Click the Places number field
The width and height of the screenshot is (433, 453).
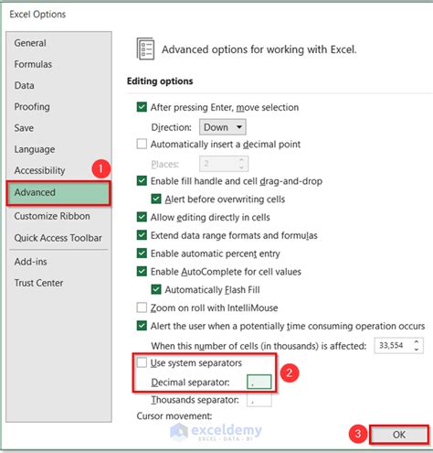224,164
